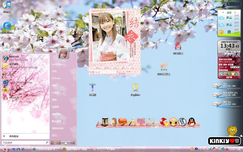Viewport: 243px width, 152px height.
Task: Expand 所有程序 all programs list
Action: pyautogui.click(x=25, y=136)
